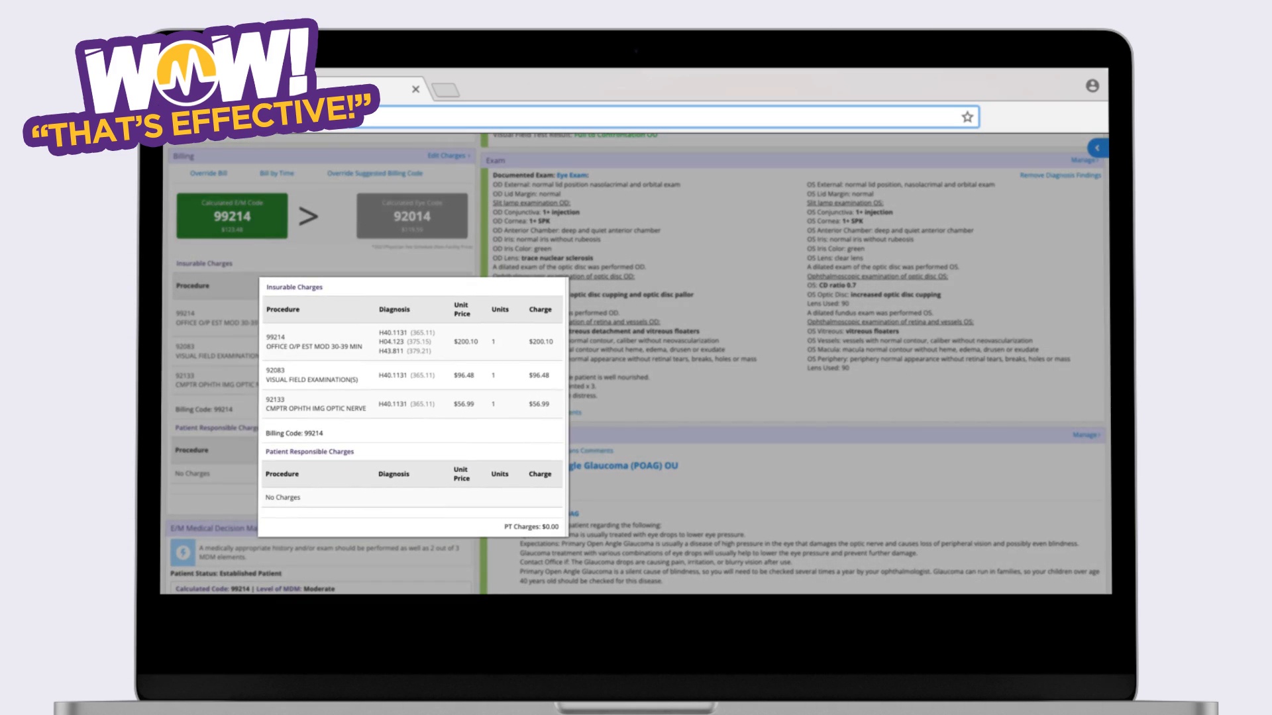
Task: Open the browser profile account icon
Action: [1093, 85]
